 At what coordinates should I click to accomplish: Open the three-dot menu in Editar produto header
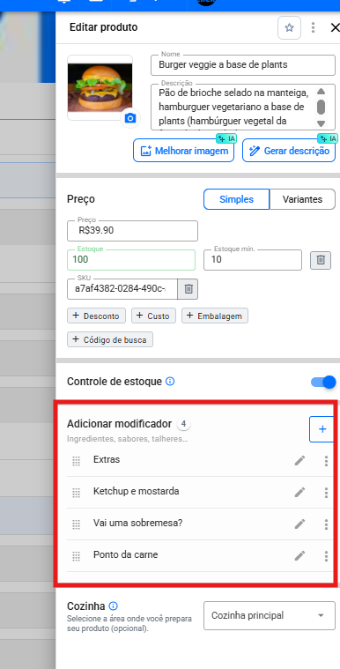[313, 27]
